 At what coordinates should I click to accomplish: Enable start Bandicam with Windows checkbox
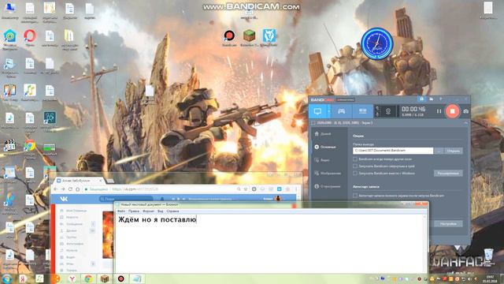click(x=355, y=174)
